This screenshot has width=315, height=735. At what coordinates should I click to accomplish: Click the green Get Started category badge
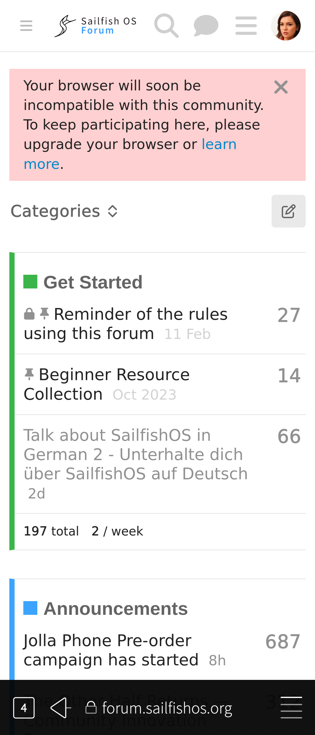pyautogui.click(x=30, y=282)
